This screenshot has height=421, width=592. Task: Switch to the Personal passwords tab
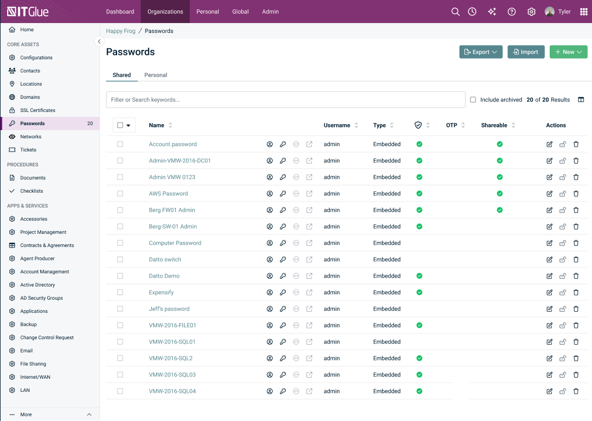[156, 75]
